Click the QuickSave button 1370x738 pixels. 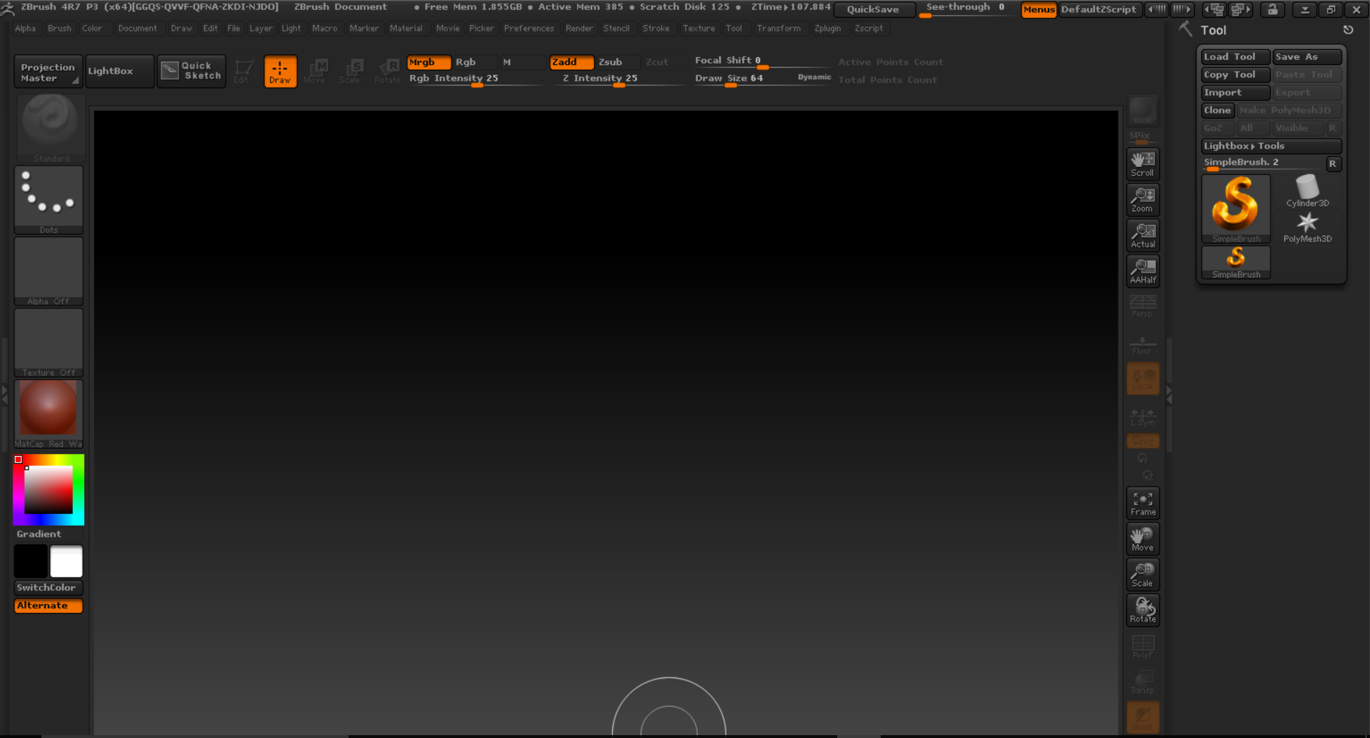pos(873,9)
